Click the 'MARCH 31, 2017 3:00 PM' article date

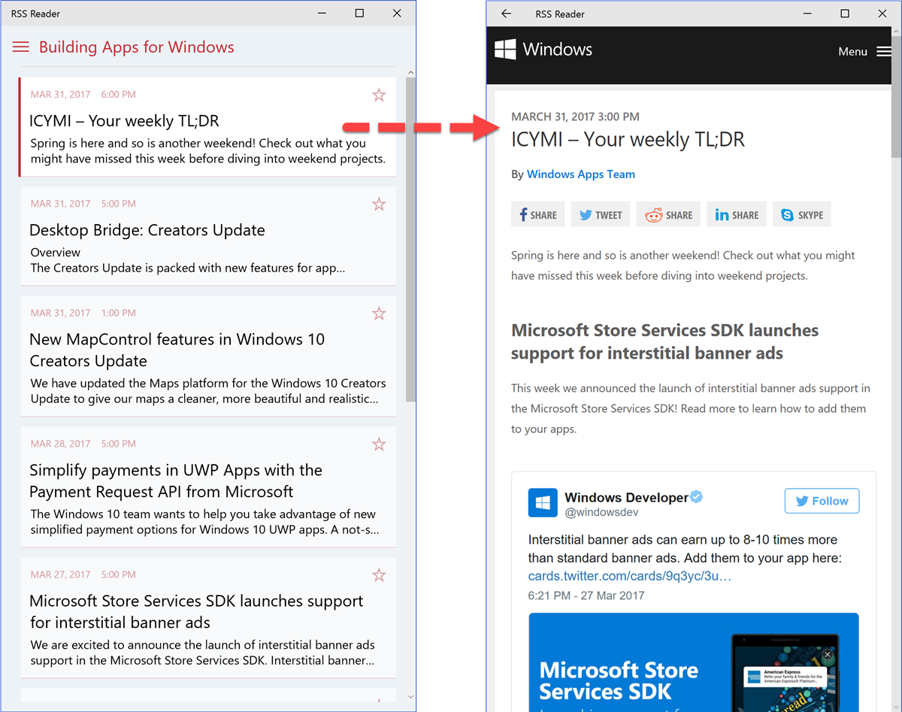coord(575,117)
